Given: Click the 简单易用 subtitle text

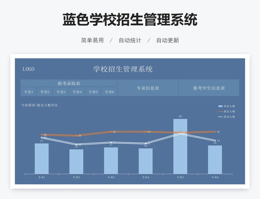Looking at the screenshot, I should 92,41.
